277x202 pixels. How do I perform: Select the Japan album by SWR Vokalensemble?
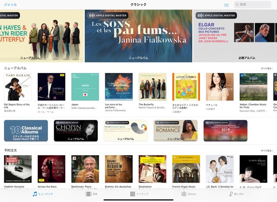(85, 87)
